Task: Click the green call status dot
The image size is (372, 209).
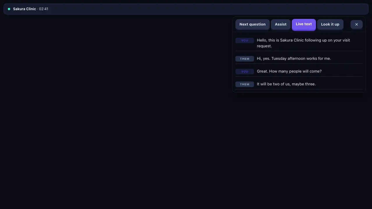Action: pyautogui.click(x=9, y=9)
